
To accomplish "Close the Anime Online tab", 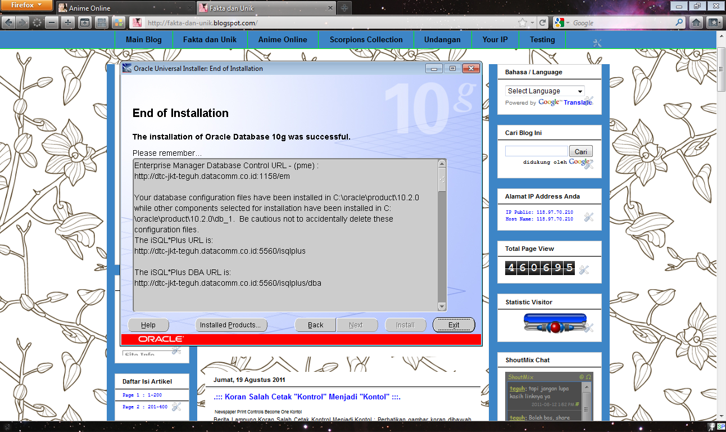I will click(189, 8).
